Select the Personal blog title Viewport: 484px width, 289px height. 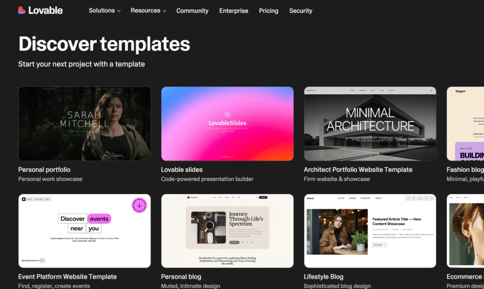181,277
